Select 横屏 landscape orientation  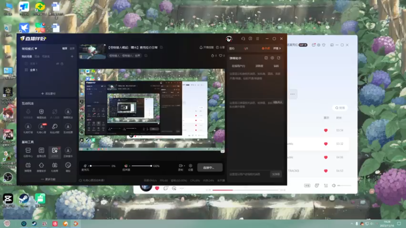[x=65, y=48]
